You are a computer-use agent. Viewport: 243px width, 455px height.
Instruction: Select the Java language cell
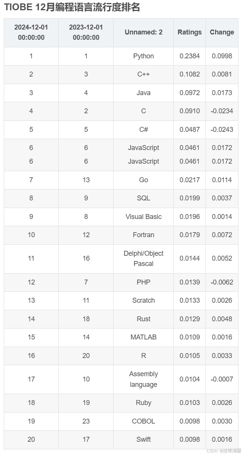(143, 93)
